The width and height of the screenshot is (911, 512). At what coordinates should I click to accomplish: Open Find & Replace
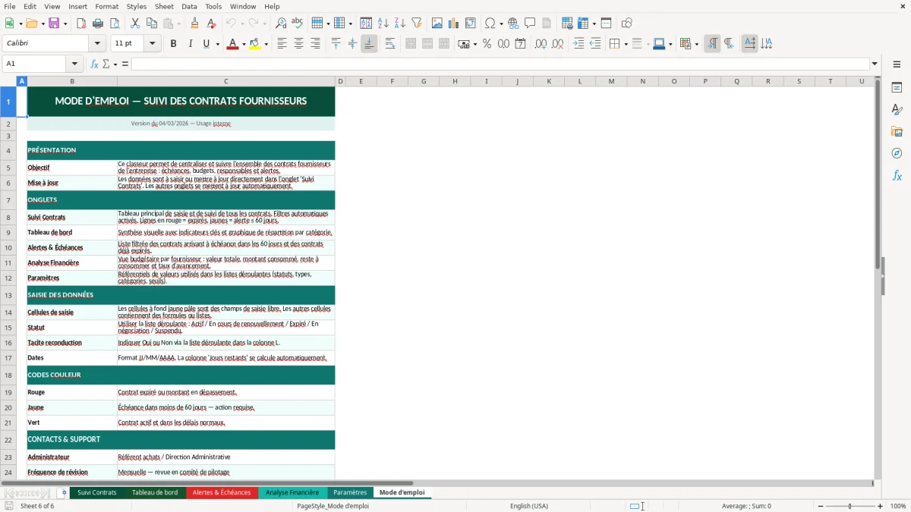(x=281, y=24)
